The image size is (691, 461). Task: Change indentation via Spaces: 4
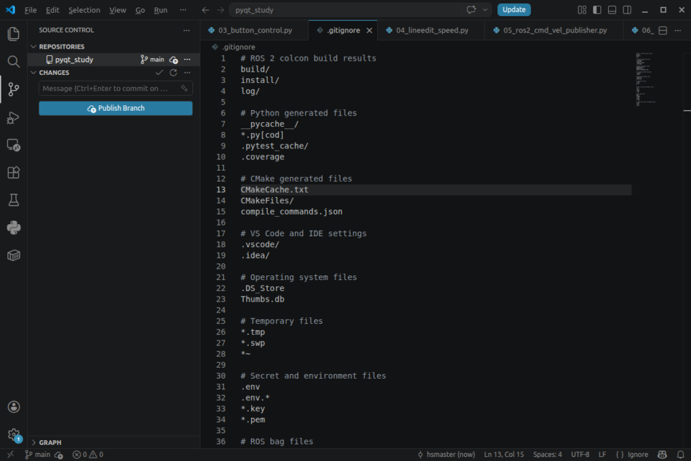[547, 454]
